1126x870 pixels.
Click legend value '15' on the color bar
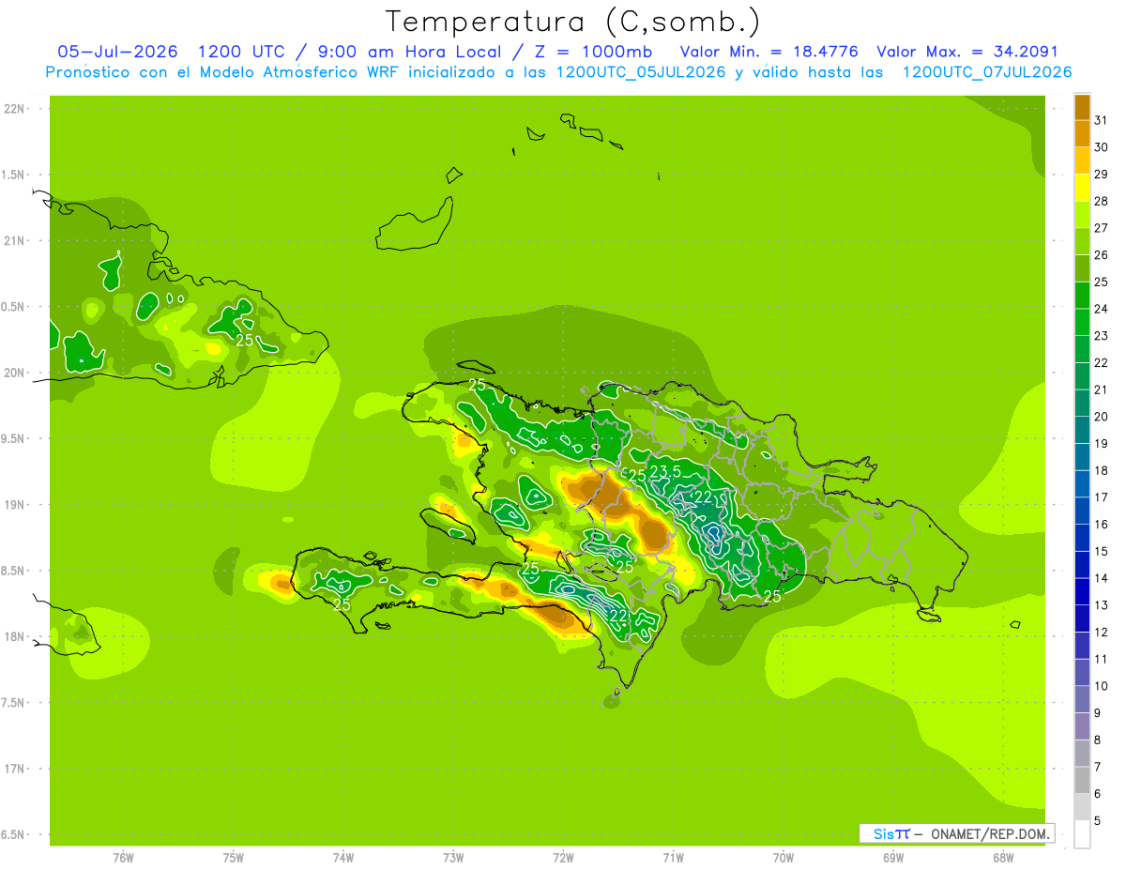click(1101, 552)
